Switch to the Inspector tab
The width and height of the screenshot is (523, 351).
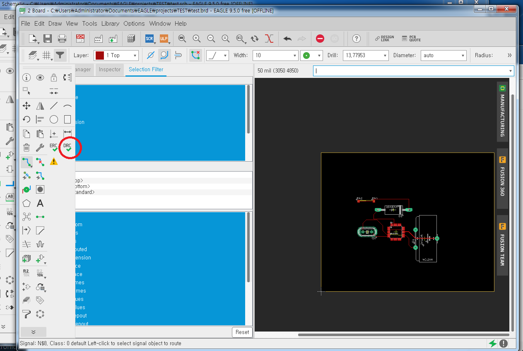110,70
